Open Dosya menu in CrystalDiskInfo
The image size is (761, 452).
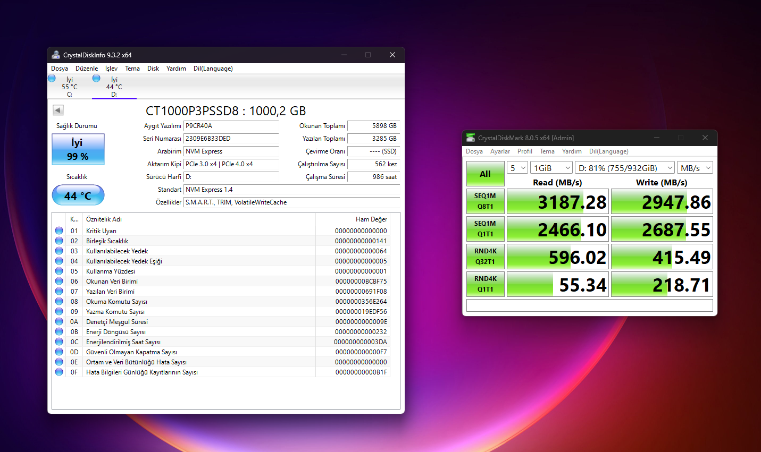[60, 69]
